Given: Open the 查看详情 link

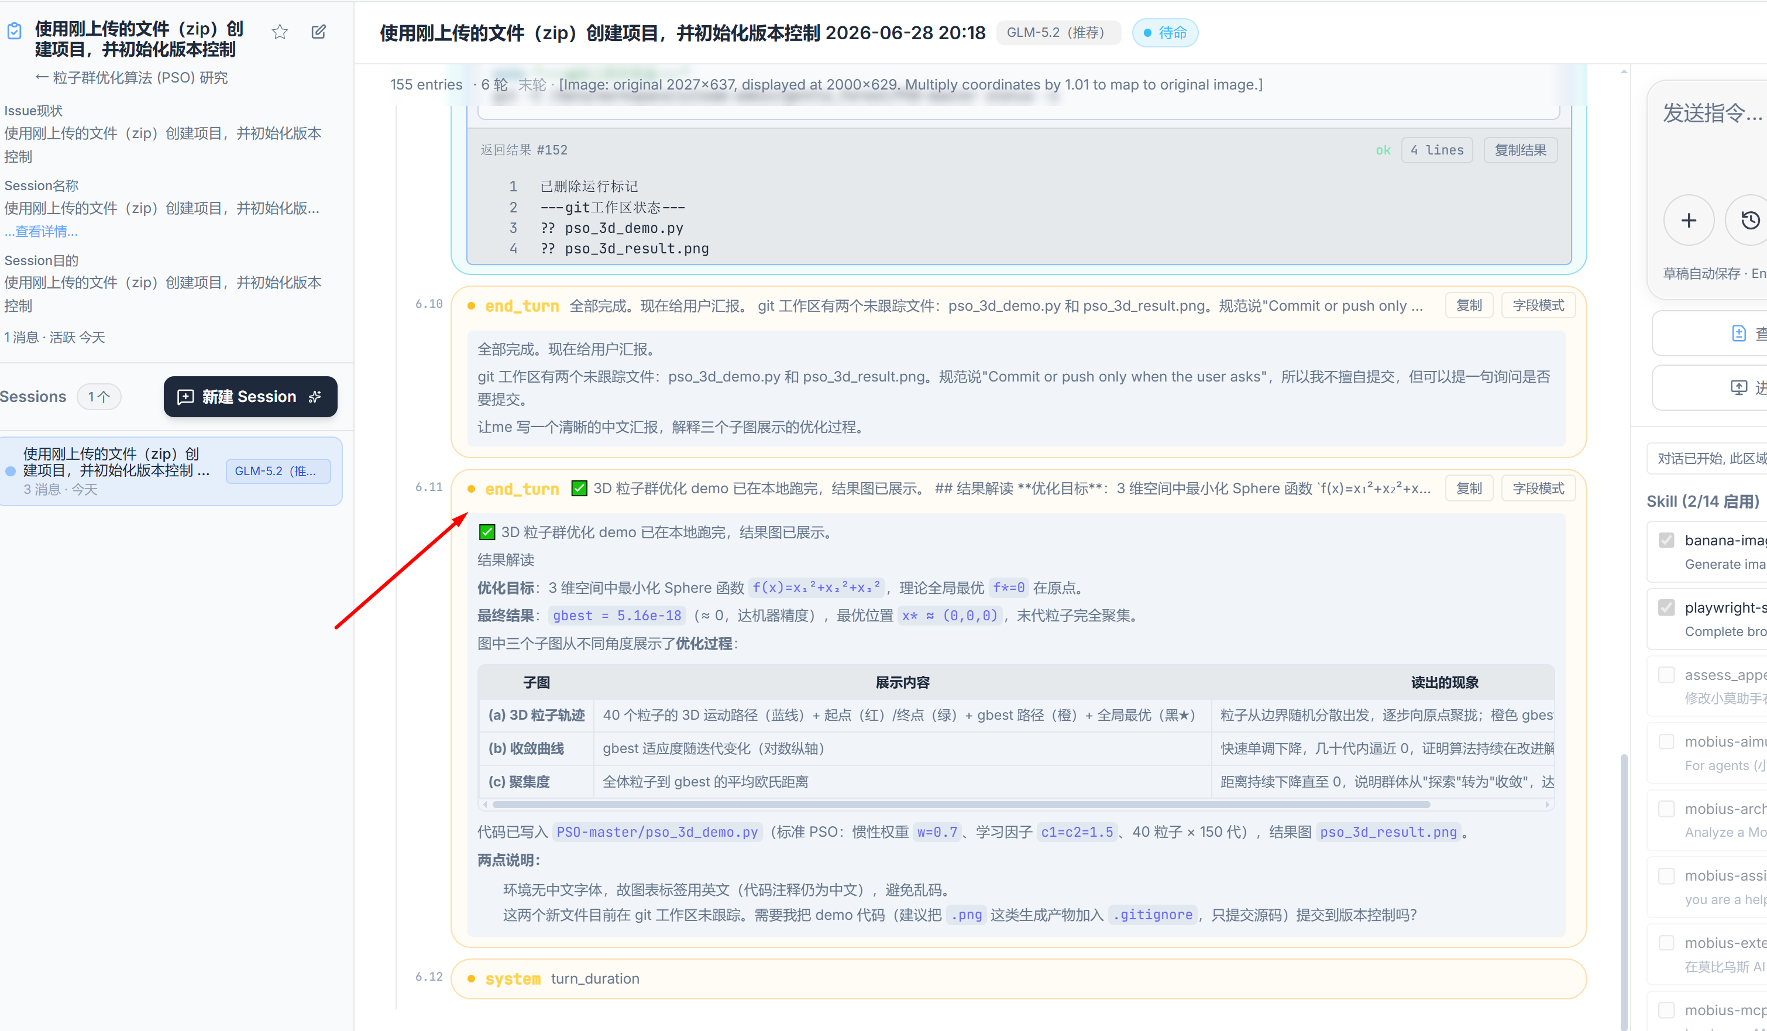Looking at the screenshot, I should tap(41, 232).
